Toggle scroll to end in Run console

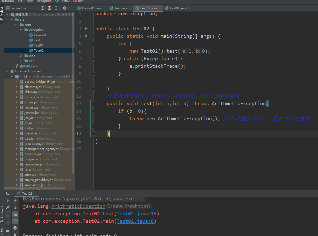[x=15, y=221]
